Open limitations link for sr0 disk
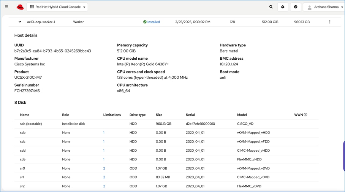345x192 pixels. (104, 168)
